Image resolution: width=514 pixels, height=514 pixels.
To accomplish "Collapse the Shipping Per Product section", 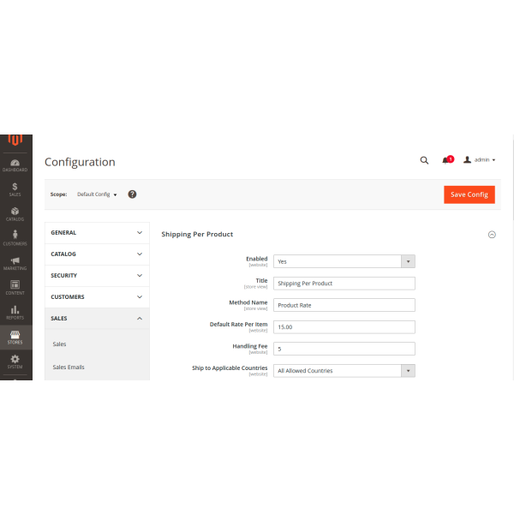I will (492, 234).
